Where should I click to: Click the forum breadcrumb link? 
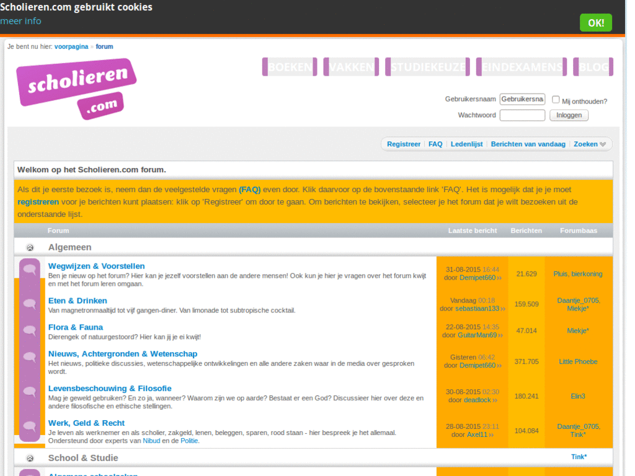pos(104,46)
